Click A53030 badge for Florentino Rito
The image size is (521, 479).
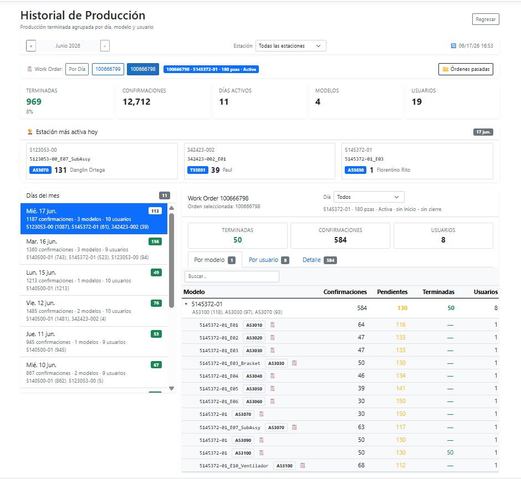coord(356,170)
